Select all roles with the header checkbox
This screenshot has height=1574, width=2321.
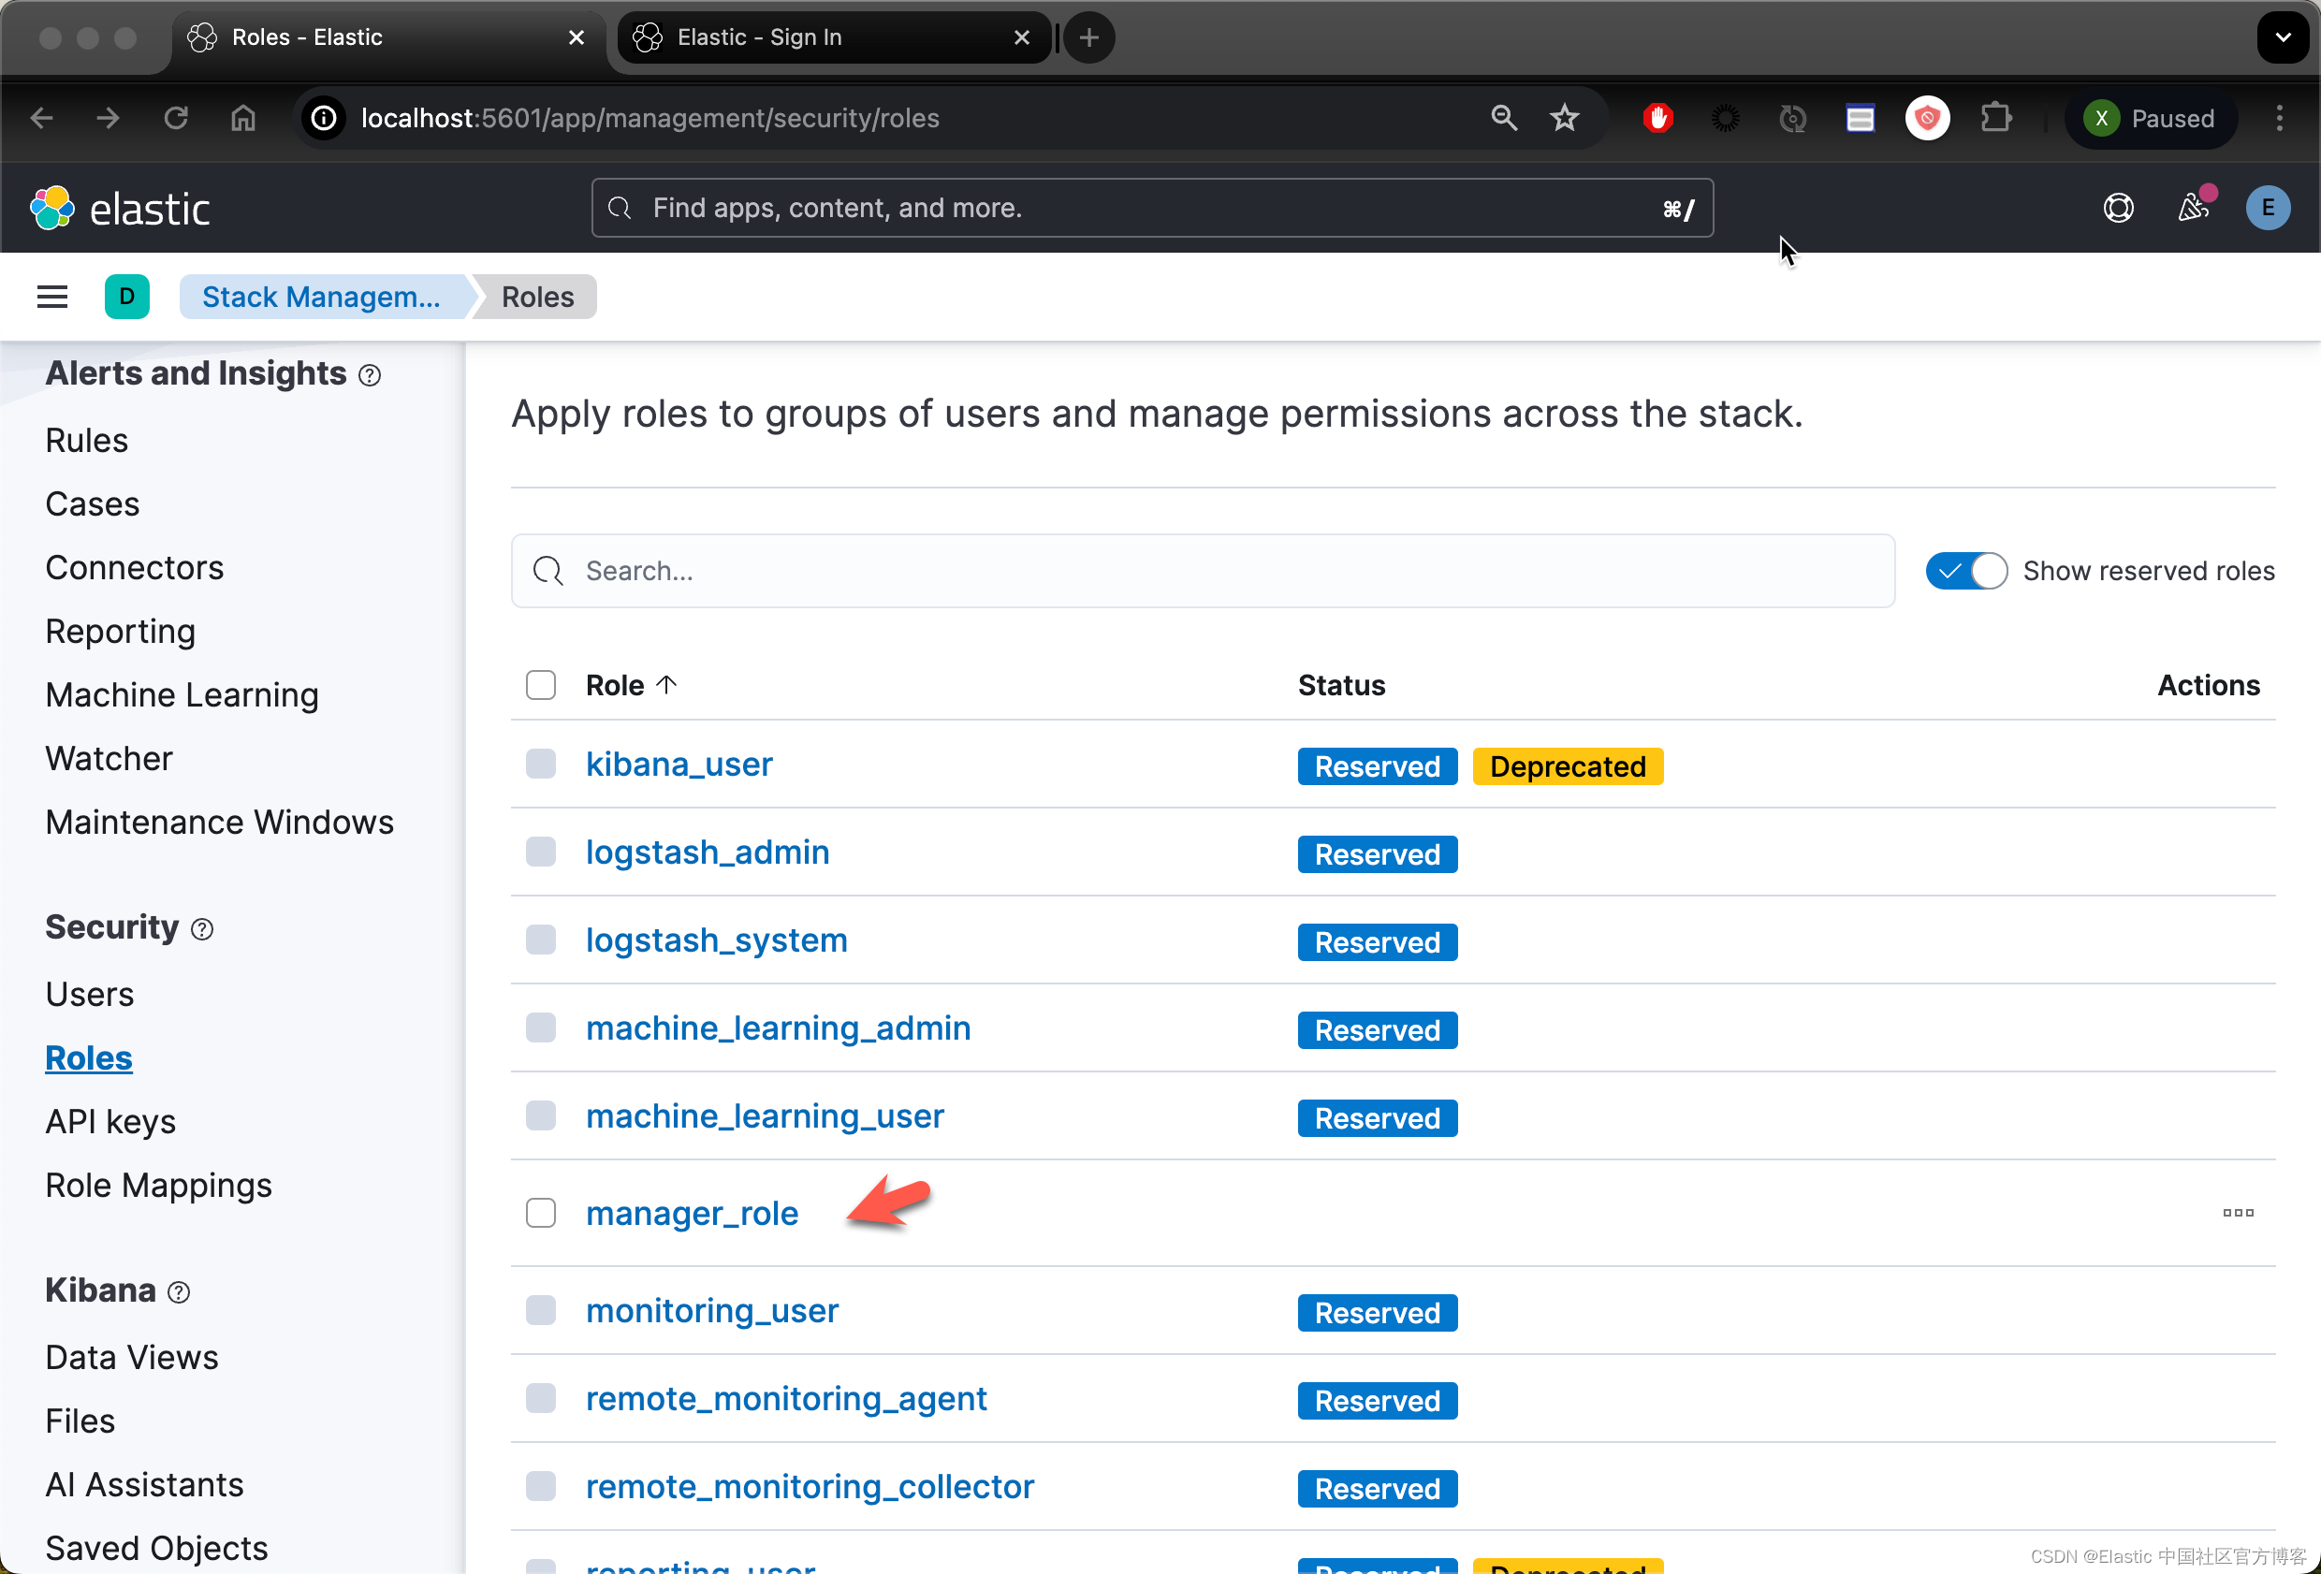540,684
